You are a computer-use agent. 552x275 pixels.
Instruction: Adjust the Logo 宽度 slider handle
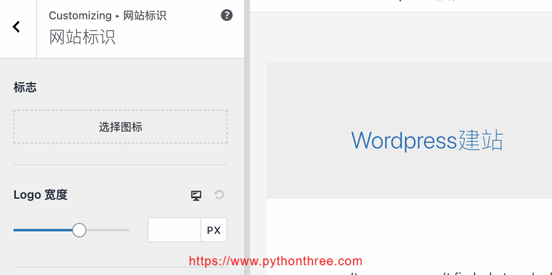(x=79, y=230)
